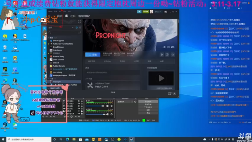
Task: Toggle lock on 窗口采集 3 source
Action: (x=82, y=101)
